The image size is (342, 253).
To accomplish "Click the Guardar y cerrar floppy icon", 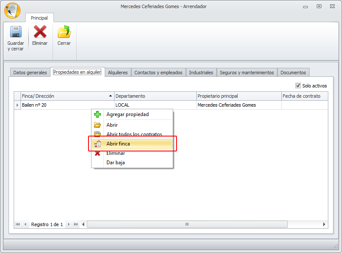I will click(x=16, y=32).
